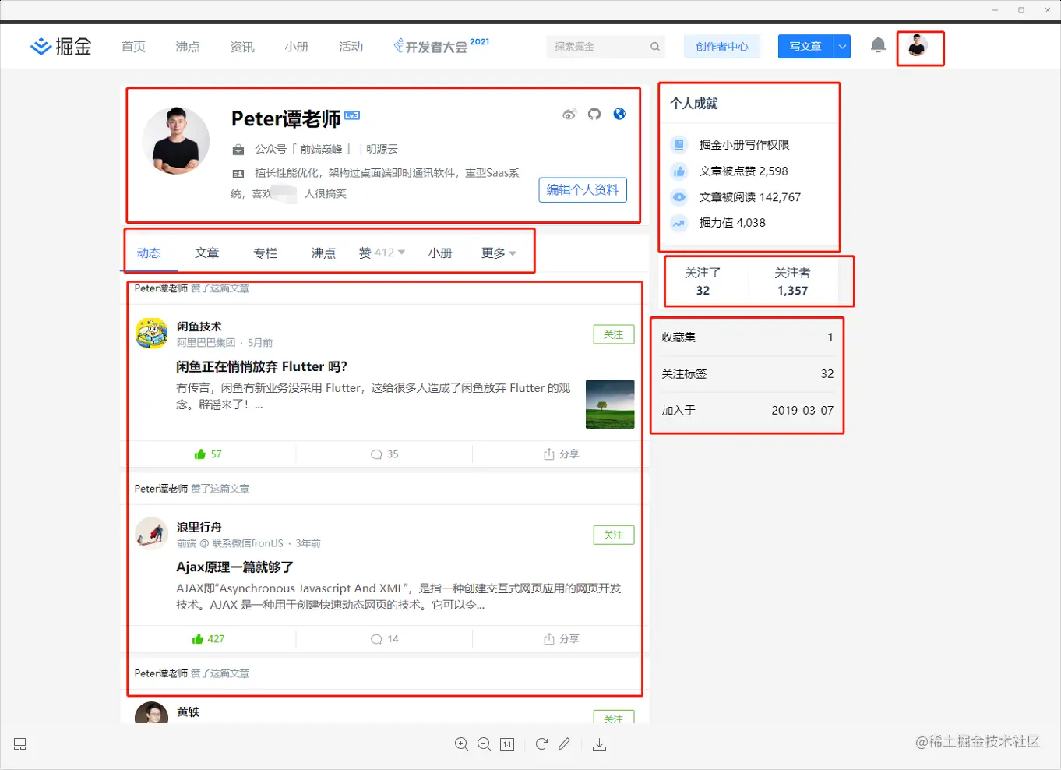Click 文章被阅读 142,767 text
The height and width of the screenshot is (770, 1061).
click(749, 197)
